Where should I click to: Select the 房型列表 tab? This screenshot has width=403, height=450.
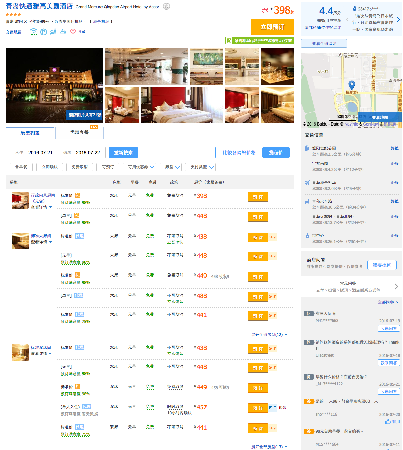30,133
